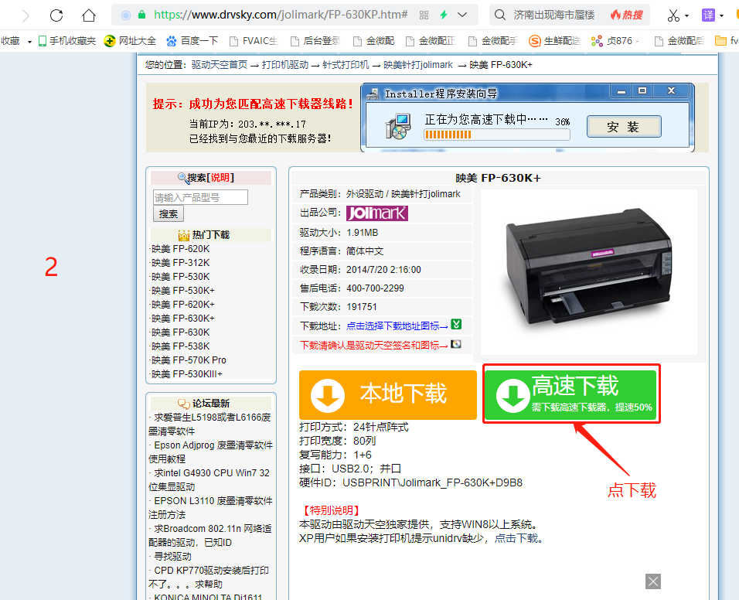Open the scissors screenshot tool
This screenshot has height=600, width=739.
(x=673, y=15)
